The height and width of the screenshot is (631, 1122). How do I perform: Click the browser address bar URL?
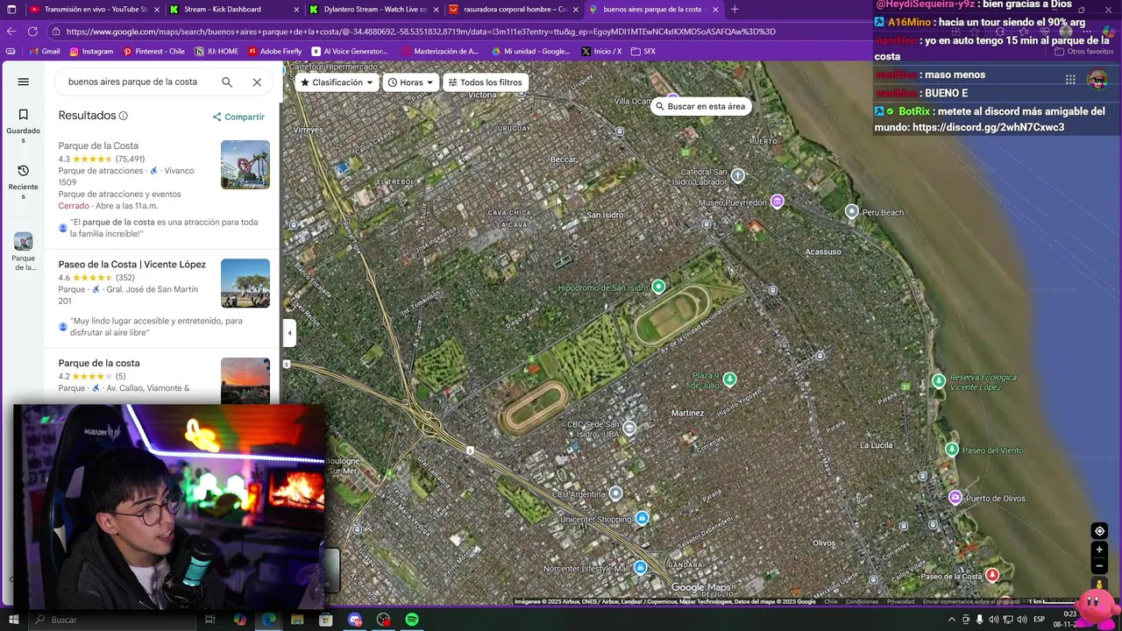tap(421, 32)
